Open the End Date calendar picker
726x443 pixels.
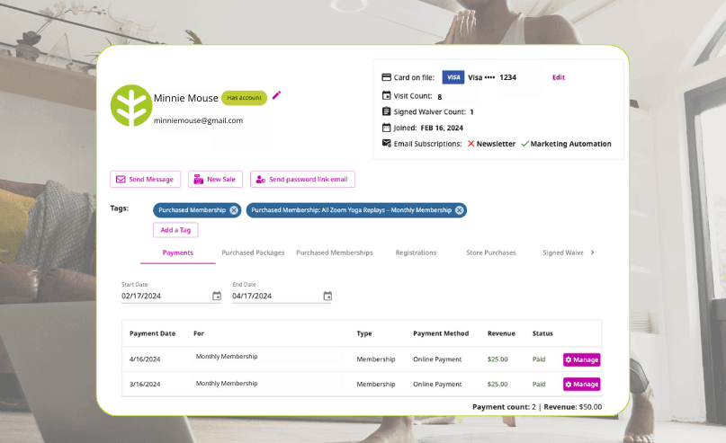(327, 296)
